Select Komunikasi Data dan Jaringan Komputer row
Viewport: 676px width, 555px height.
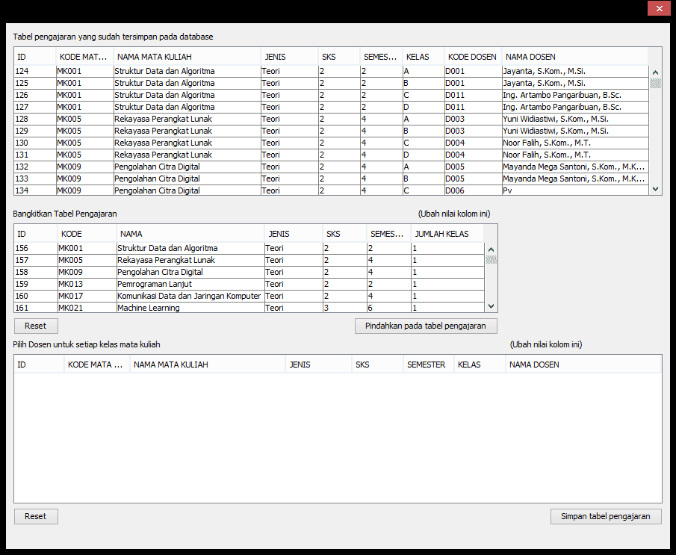coord(189,296)
